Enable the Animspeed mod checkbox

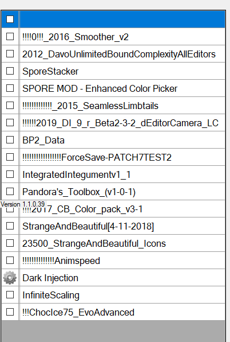coord(10,261)
